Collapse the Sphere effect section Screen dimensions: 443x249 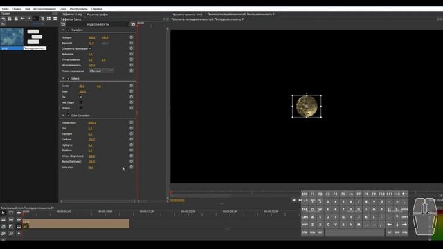[63, 78]
